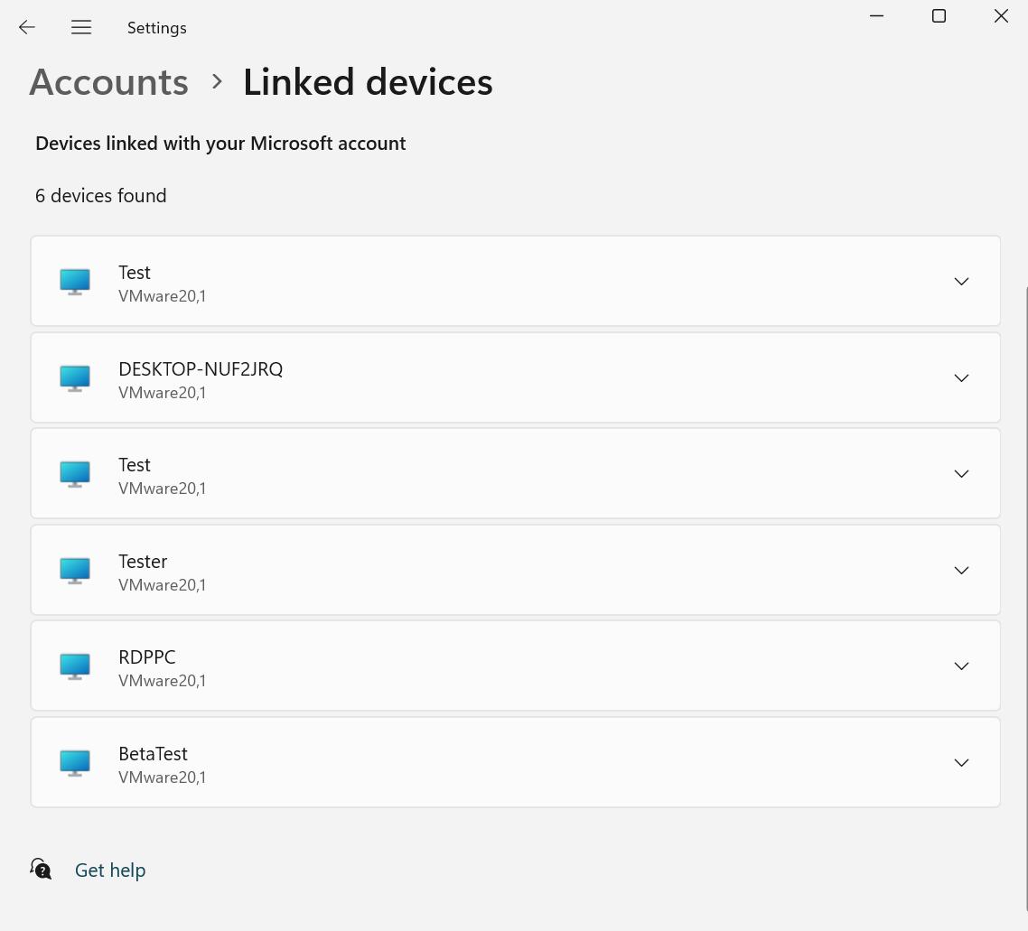Expand the BetaTest device entry
This screenshot has width=1028, height=931.
pyautogui.click(x=961, y=762)
